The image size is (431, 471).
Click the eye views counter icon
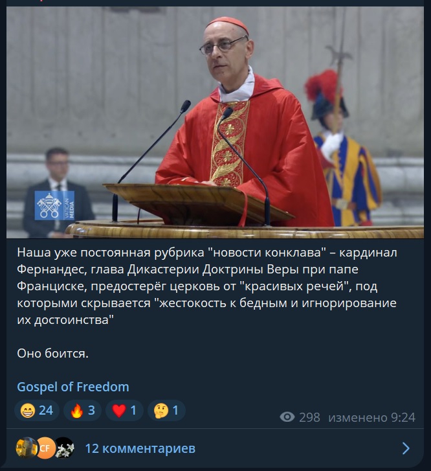pyautogui.click(x=287, y=417)
